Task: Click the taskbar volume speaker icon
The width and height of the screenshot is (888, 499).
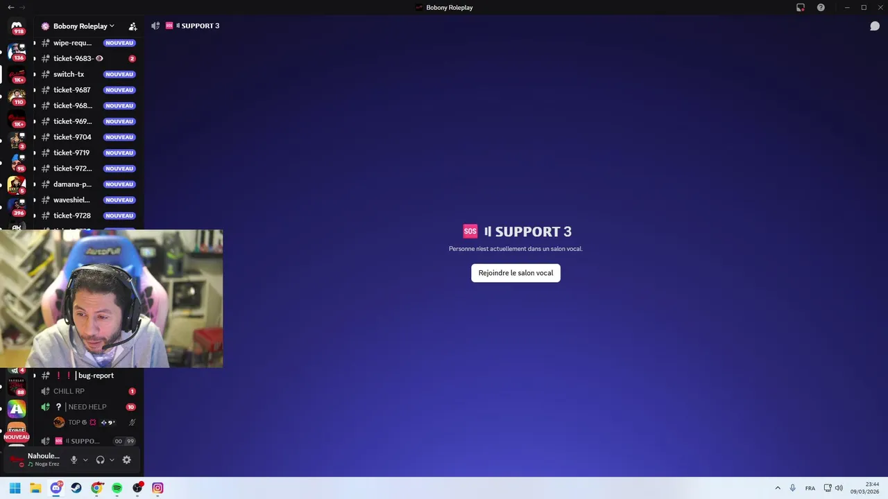Action: (x=839, y=488)
